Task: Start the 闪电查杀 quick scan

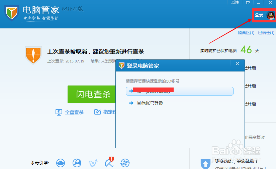Action: pyautogui.click(x=92, y=94)
